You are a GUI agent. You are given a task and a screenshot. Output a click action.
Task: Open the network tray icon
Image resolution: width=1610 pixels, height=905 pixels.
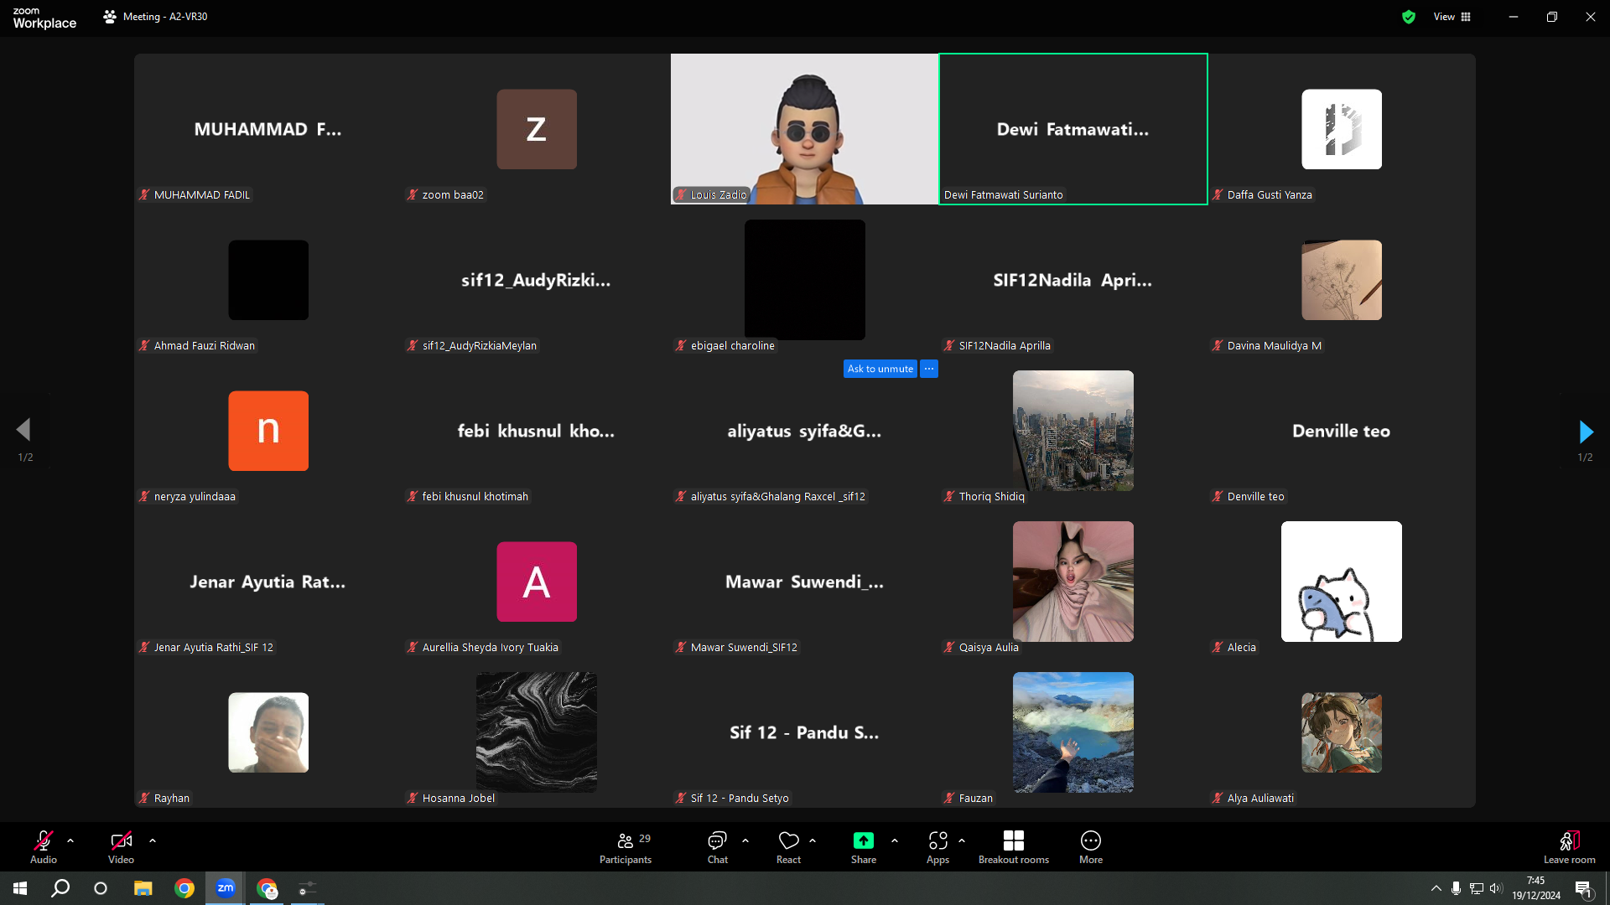tap(1477, 888)
